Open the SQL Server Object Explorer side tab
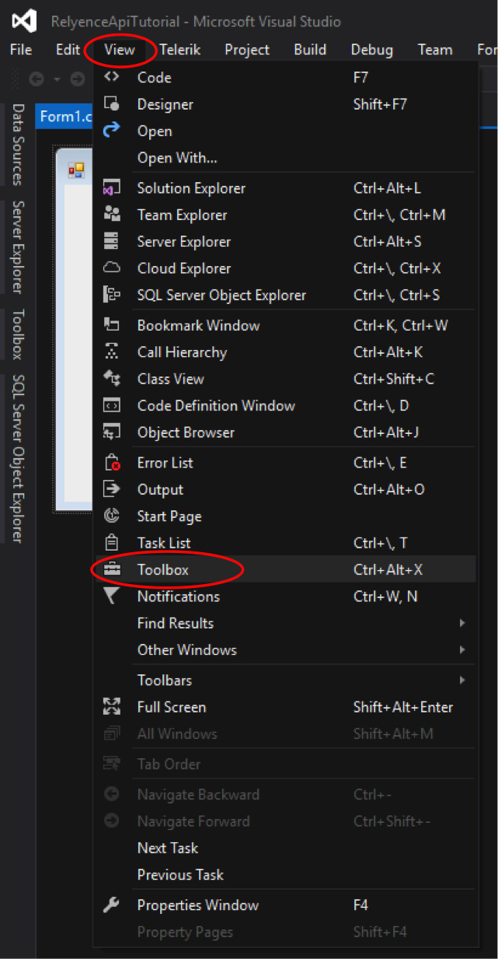 (18, 458)
